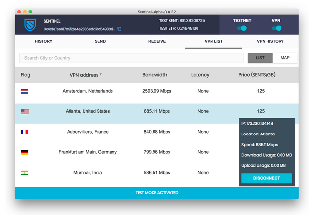This screenshot has height=215, width=309.
Task: Click the DISCONNECT button
Action: (x=267, y=178)
